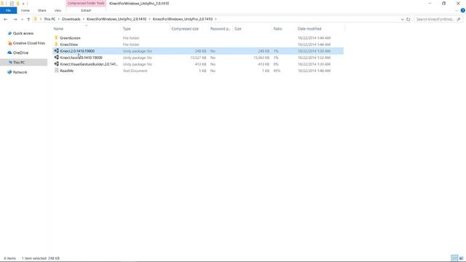Click the New folder quick access icon
Screen dimensions: 466x262
[17, 4]
